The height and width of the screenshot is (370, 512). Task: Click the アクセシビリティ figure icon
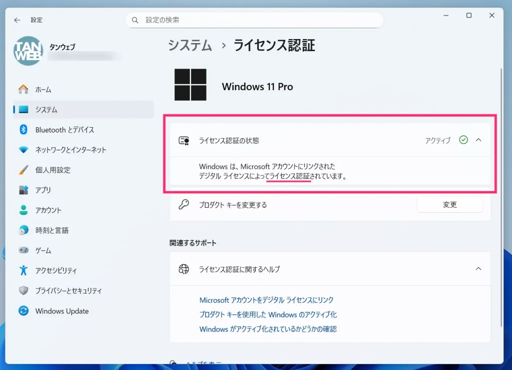tap(23, 271)
